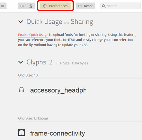Click the Grid Size: 16 label
The image size is (142, 140).
click(x=28, y=75)
